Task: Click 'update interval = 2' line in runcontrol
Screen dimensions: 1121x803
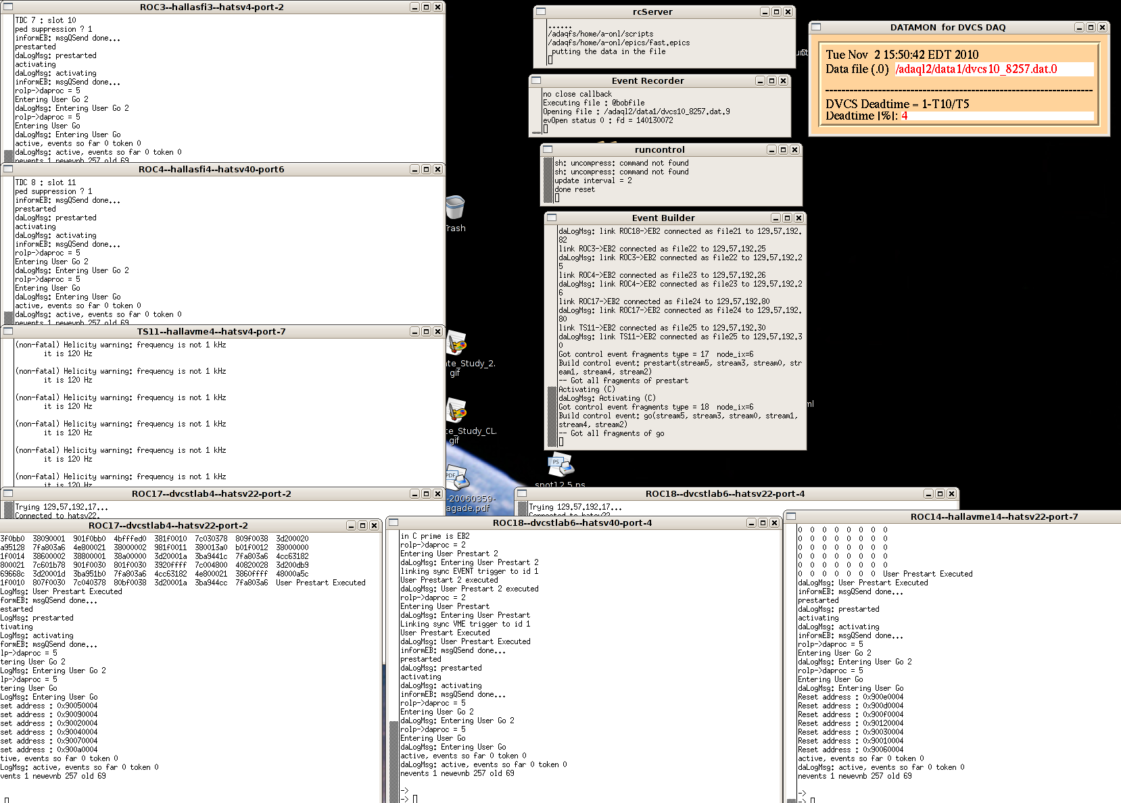Action: 593,180
